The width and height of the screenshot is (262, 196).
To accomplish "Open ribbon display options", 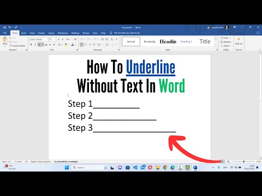I will tap(235, 27).
